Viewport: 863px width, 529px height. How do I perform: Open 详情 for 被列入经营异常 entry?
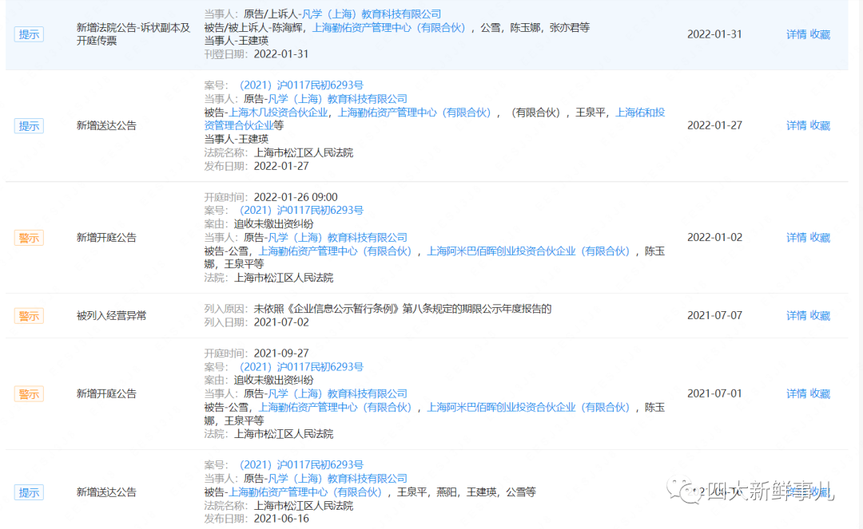pyautogui.click(x=796, y=316)
